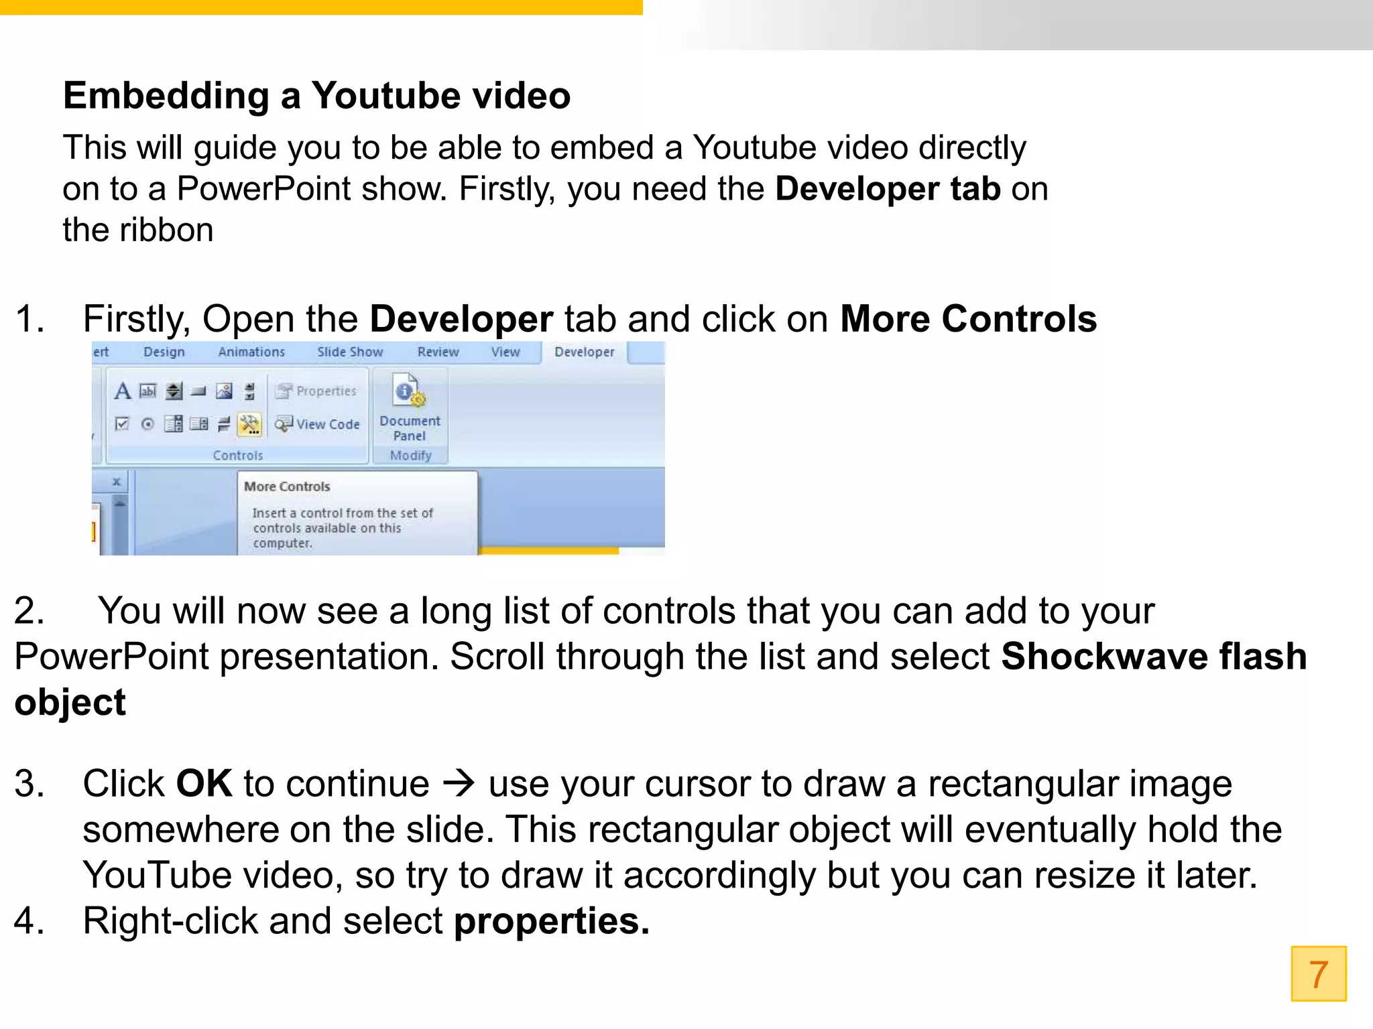Select the Image control icon
Viewport: 1373px width, 1029px height.
[x=224, y=391]
